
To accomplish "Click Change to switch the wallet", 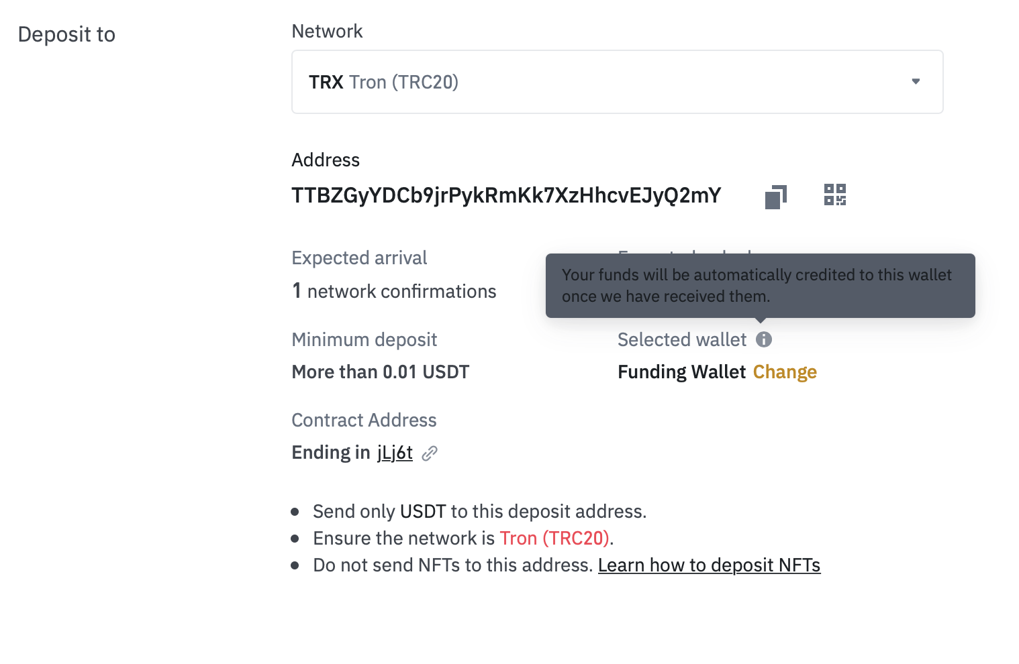I will click(785, 372).
